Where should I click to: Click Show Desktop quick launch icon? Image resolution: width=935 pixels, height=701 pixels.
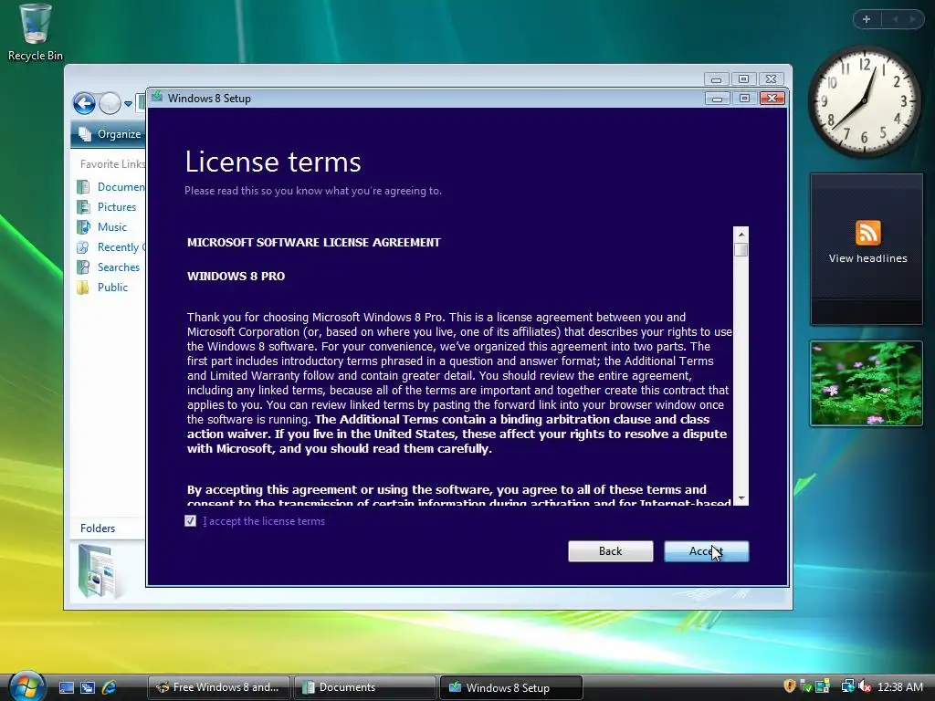pyautogui.click(x=66, y=687)
